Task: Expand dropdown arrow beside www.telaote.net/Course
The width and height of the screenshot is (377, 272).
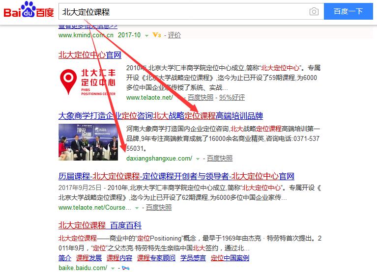Action: [137, 208]
